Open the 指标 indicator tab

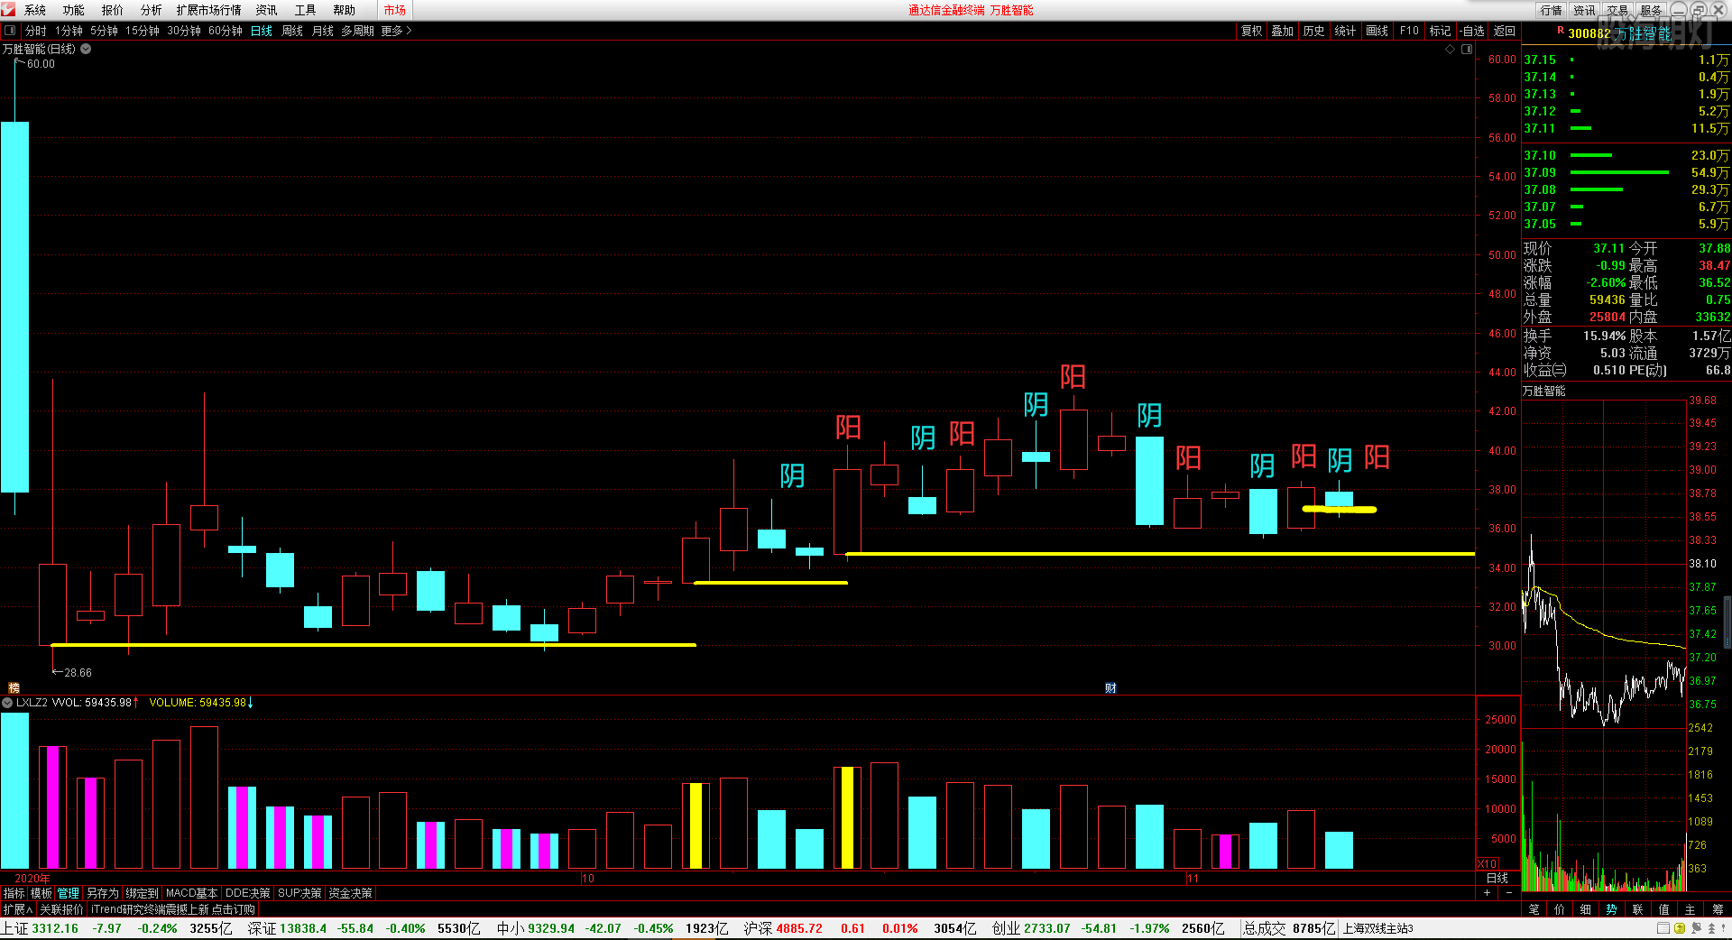point(14,893)
